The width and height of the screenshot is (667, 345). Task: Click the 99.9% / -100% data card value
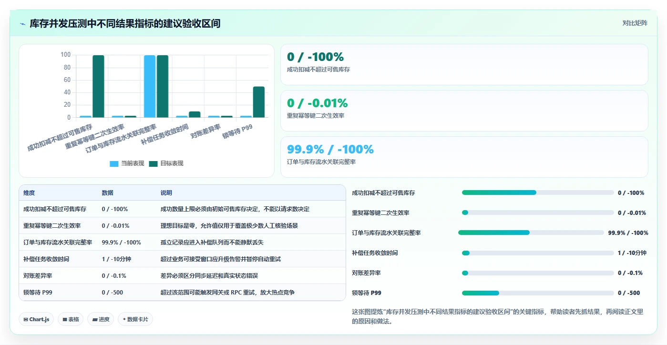pos(330,149)
